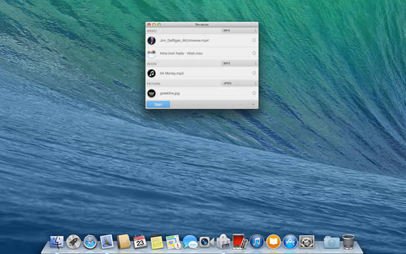
Task: Open the JPEG picture format dropdown
Action: point(239,83)
